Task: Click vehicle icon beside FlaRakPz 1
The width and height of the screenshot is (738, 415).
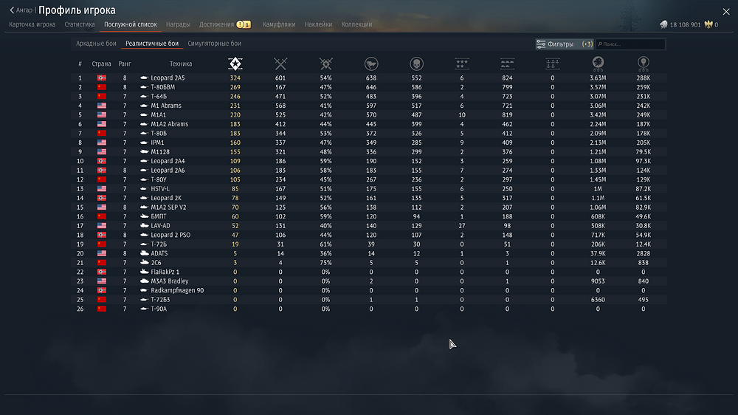Action: [x=145, y=272]
